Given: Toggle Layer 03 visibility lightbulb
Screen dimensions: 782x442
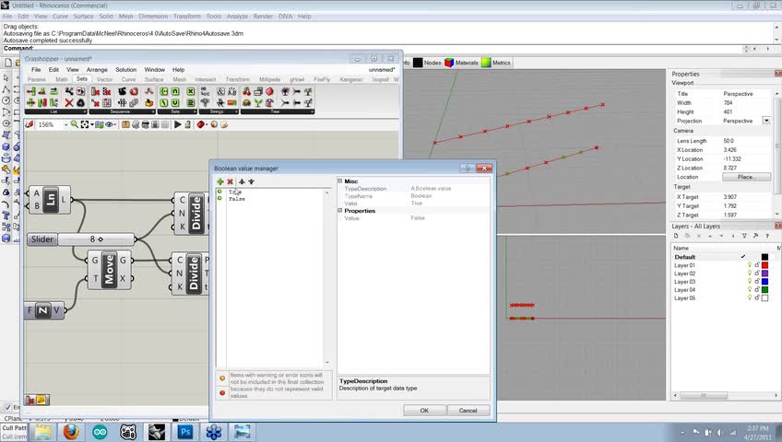Looking at the screenshot, I should pyautogui.click(x=749, y=282).
